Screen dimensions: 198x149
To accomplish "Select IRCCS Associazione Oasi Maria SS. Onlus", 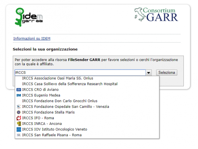I will click(x=87, y=78).
